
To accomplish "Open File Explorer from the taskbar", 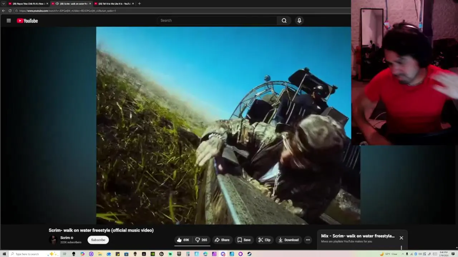I will pyautogui.click(x=99, y=254).
